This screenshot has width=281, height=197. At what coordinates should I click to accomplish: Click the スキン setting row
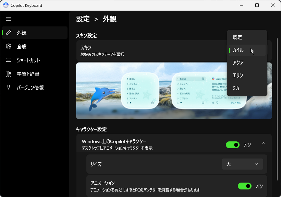point(174,50)
